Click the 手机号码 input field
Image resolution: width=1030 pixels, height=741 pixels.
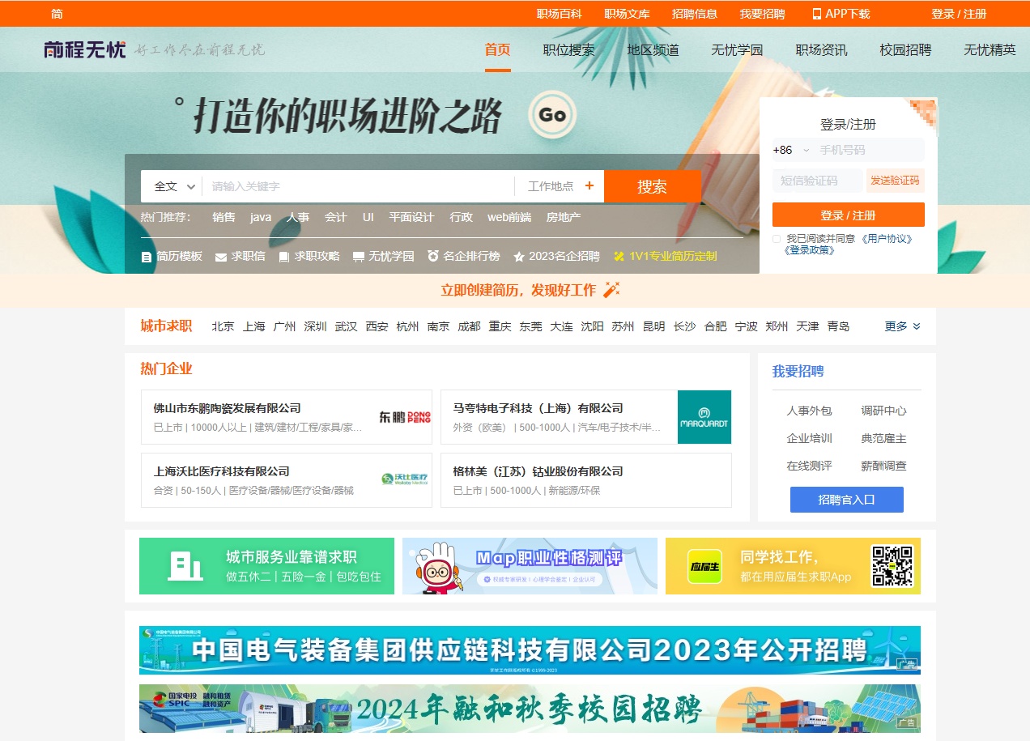(870, 150)
